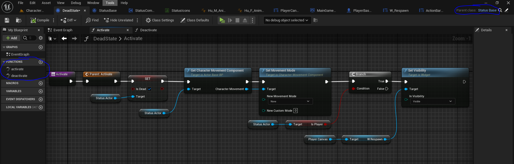Image resolution: width=514 pixels, height=164 pixels.
Task: Play the level in editor
Action: coord(222,20)
